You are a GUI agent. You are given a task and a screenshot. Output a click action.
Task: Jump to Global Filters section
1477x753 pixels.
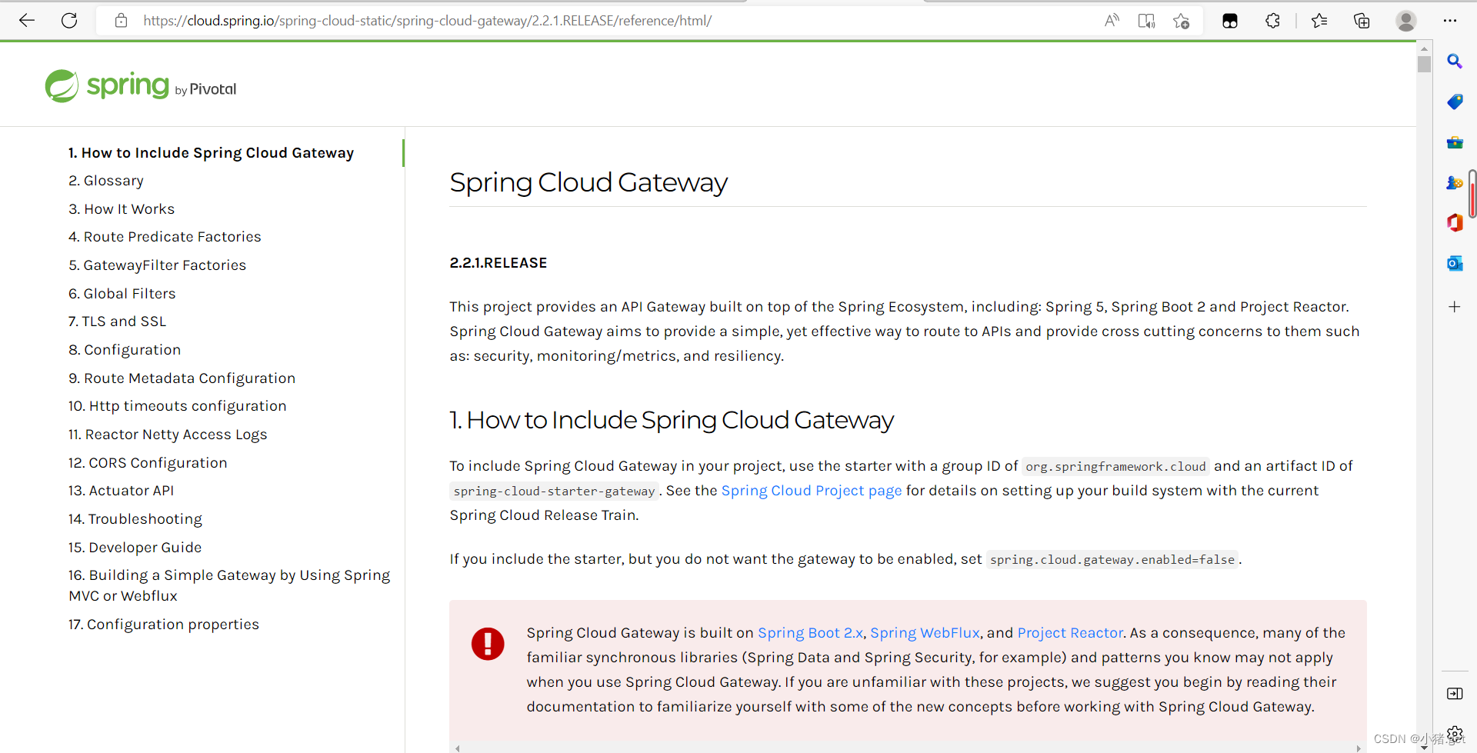coord(122,294)
